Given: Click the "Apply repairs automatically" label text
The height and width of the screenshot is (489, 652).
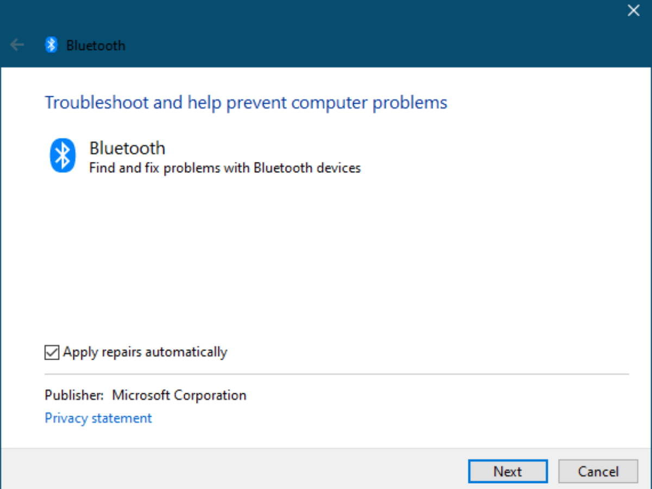Looking at the screenshot, I should pos(145,352).
